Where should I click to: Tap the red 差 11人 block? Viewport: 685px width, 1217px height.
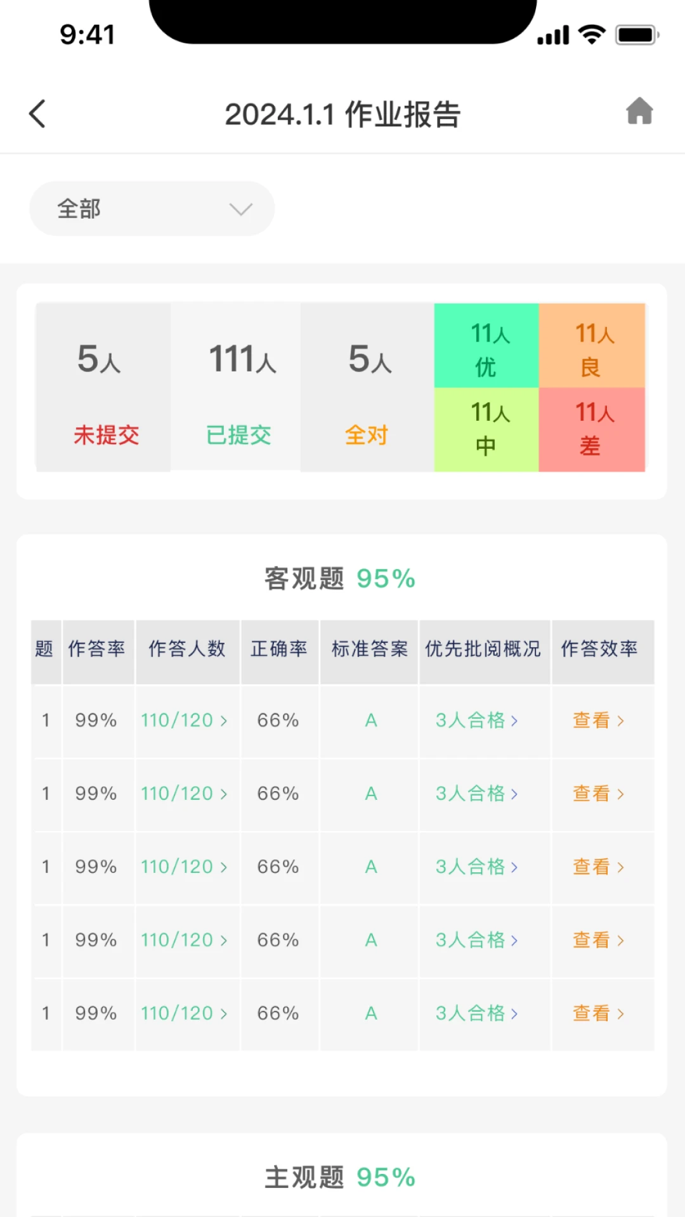point(592,430)
